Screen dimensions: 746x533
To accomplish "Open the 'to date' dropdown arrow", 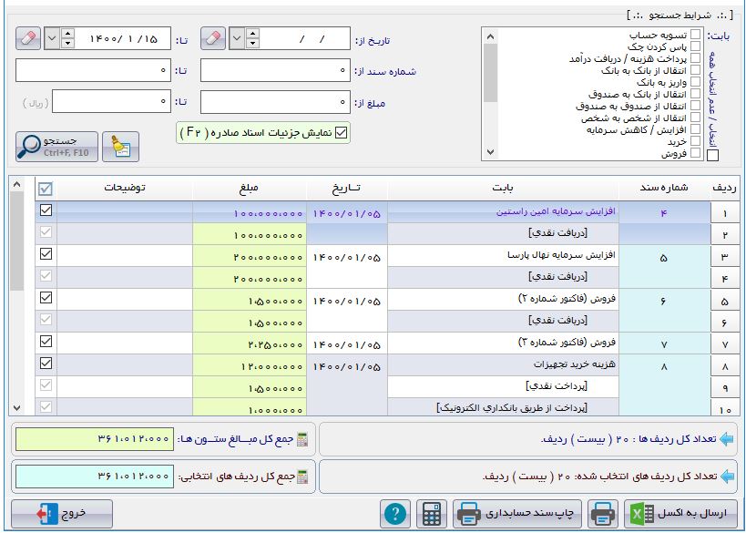I will click(52, 39).
